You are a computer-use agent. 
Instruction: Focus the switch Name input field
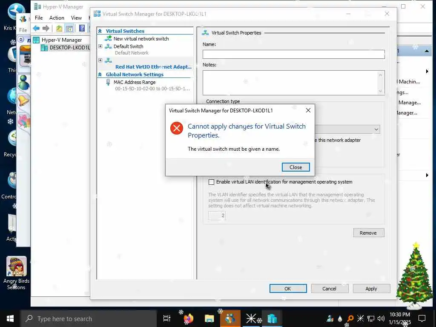pos(294,54)
